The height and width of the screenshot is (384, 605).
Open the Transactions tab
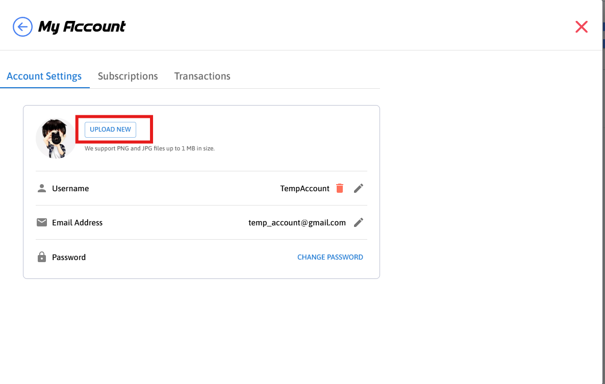(202, 76)
